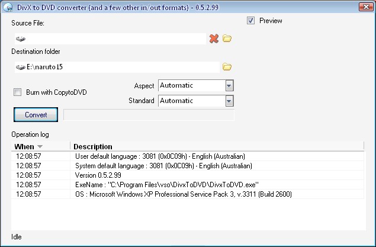This screenshot has height=247, width=376.
Task: Click the Destination folder label
Action: point(36,52)
